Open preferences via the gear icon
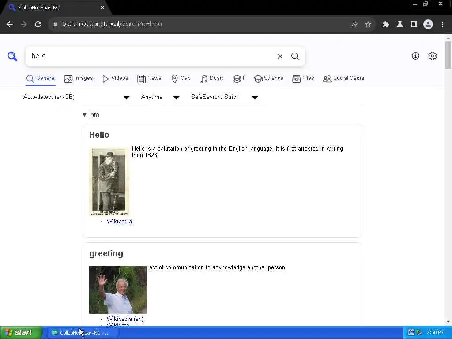 (433, 56)
